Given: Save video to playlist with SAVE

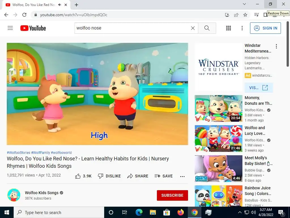Looking at the screenshot, I should click(164, 176).
